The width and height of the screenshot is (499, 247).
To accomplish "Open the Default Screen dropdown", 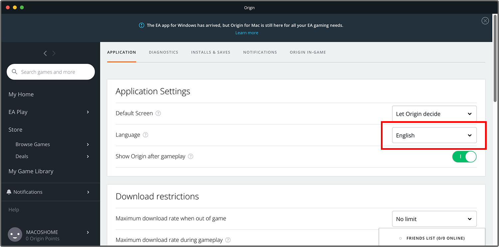I will click(x=434, y=114).
